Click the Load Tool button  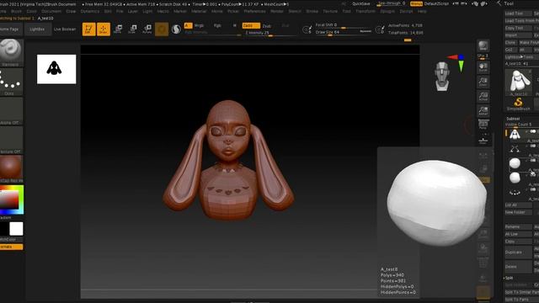point(518,13)
